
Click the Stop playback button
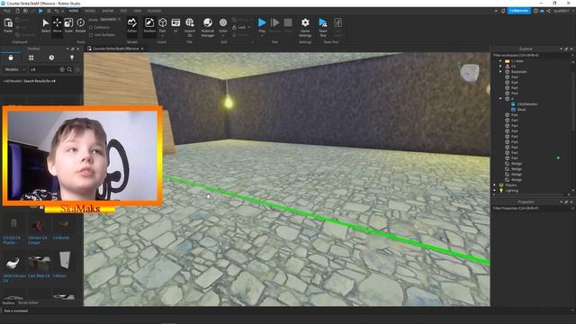(x=288, y=23)
